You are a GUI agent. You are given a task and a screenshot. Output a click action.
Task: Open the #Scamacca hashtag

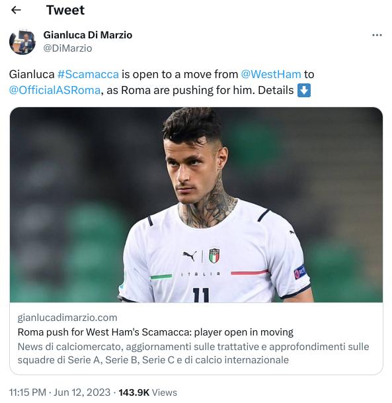click(x=88, y=74)
